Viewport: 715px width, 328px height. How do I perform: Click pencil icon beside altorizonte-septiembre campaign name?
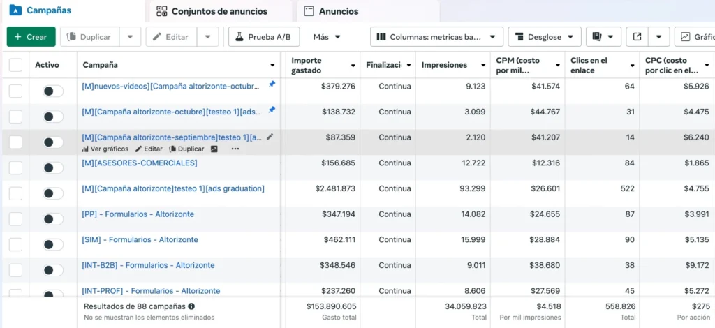point(270,137)
